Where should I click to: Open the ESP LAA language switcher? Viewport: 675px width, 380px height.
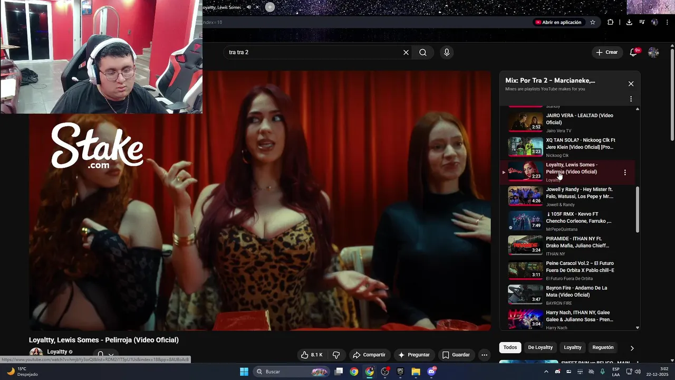616,372
